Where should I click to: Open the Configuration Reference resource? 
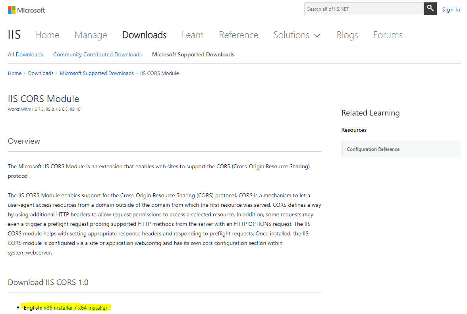tap(401, 149)
